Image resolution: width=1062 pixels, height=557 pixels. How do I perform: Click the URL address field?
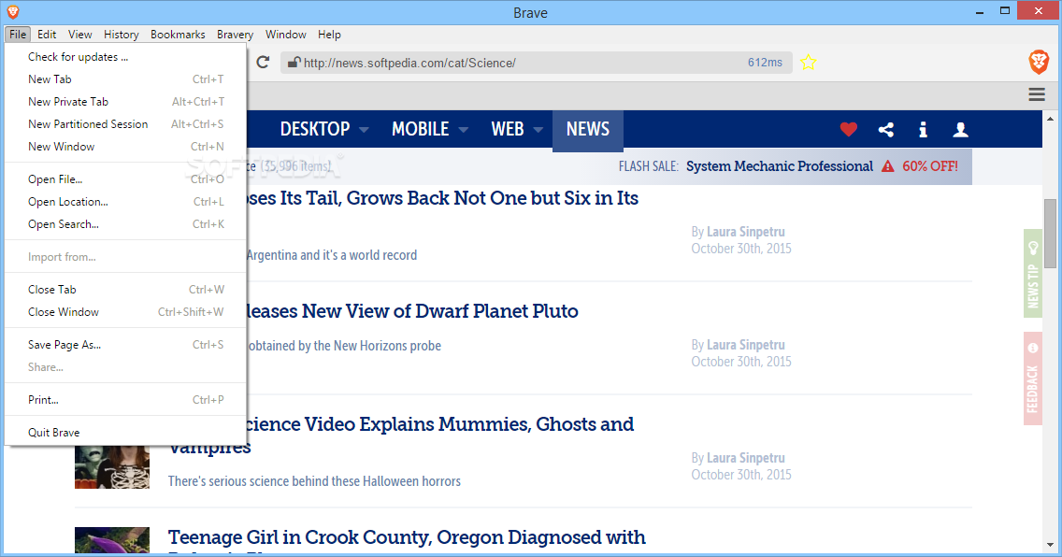537,63
